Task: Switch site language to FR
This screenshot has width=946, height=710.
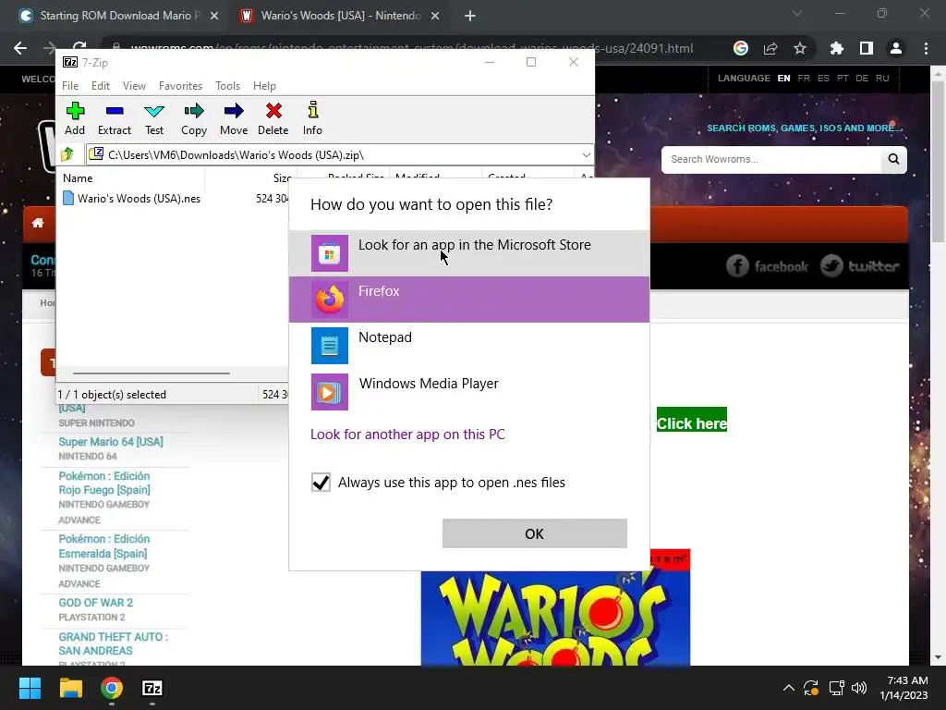Action: (x=804, y=79)
